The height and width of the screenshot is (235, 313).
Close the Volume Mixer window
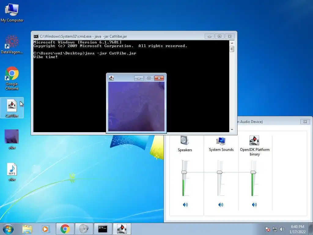pos(305,121)
